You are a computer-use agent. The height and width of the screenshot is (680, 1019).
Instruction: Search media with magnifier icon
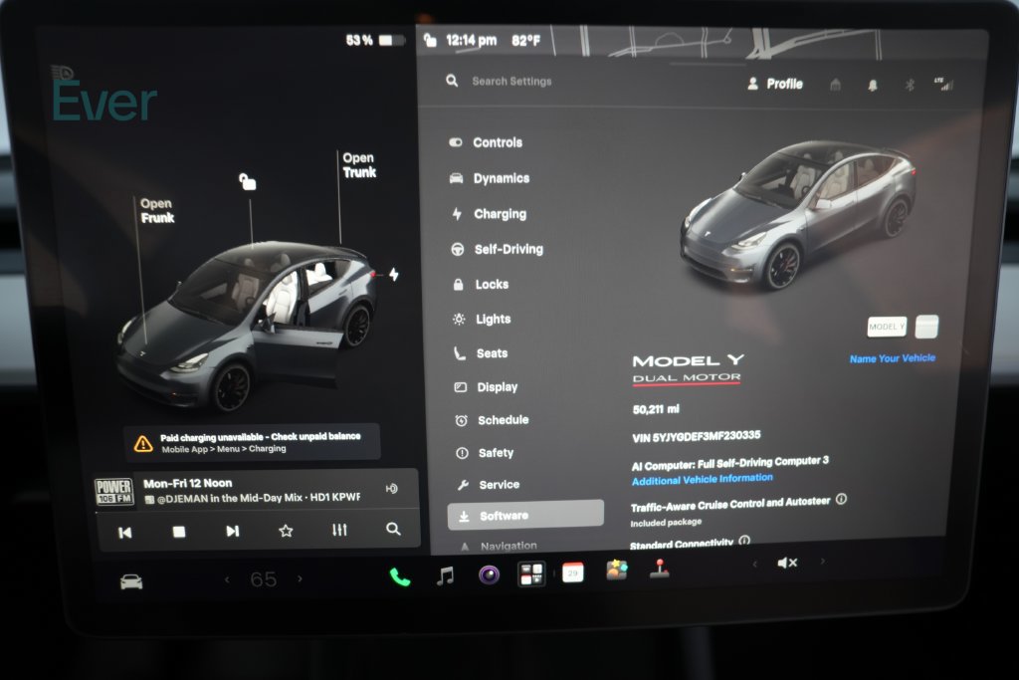[x=393, y=529]
